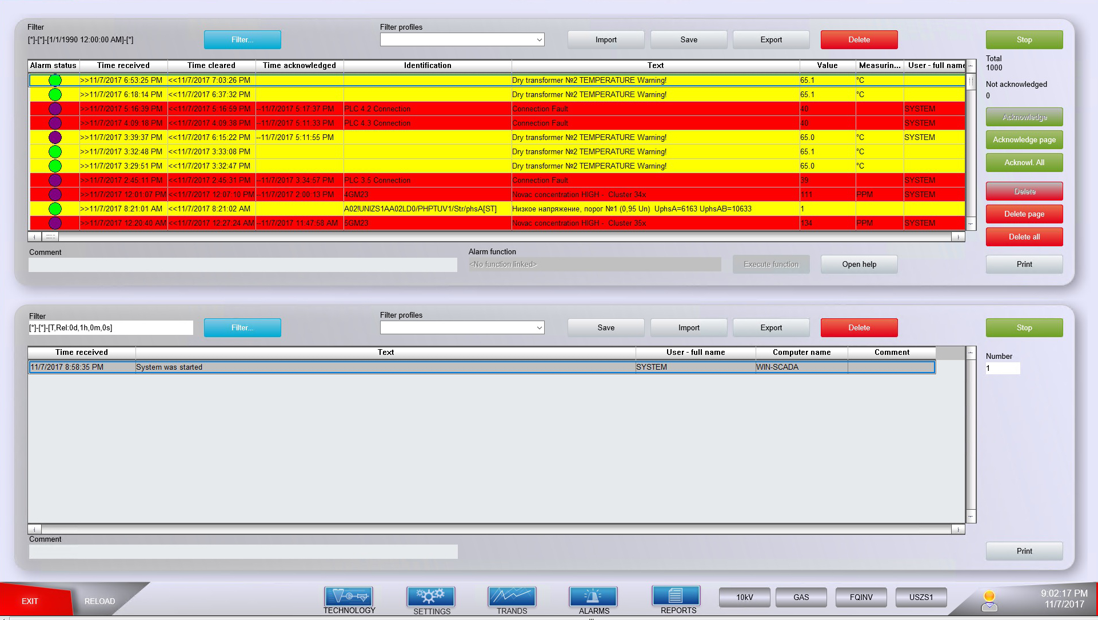Open the SETTINGS gears icon
Image resolution: width=1098 pixels, height=620 pixels.
431,597
